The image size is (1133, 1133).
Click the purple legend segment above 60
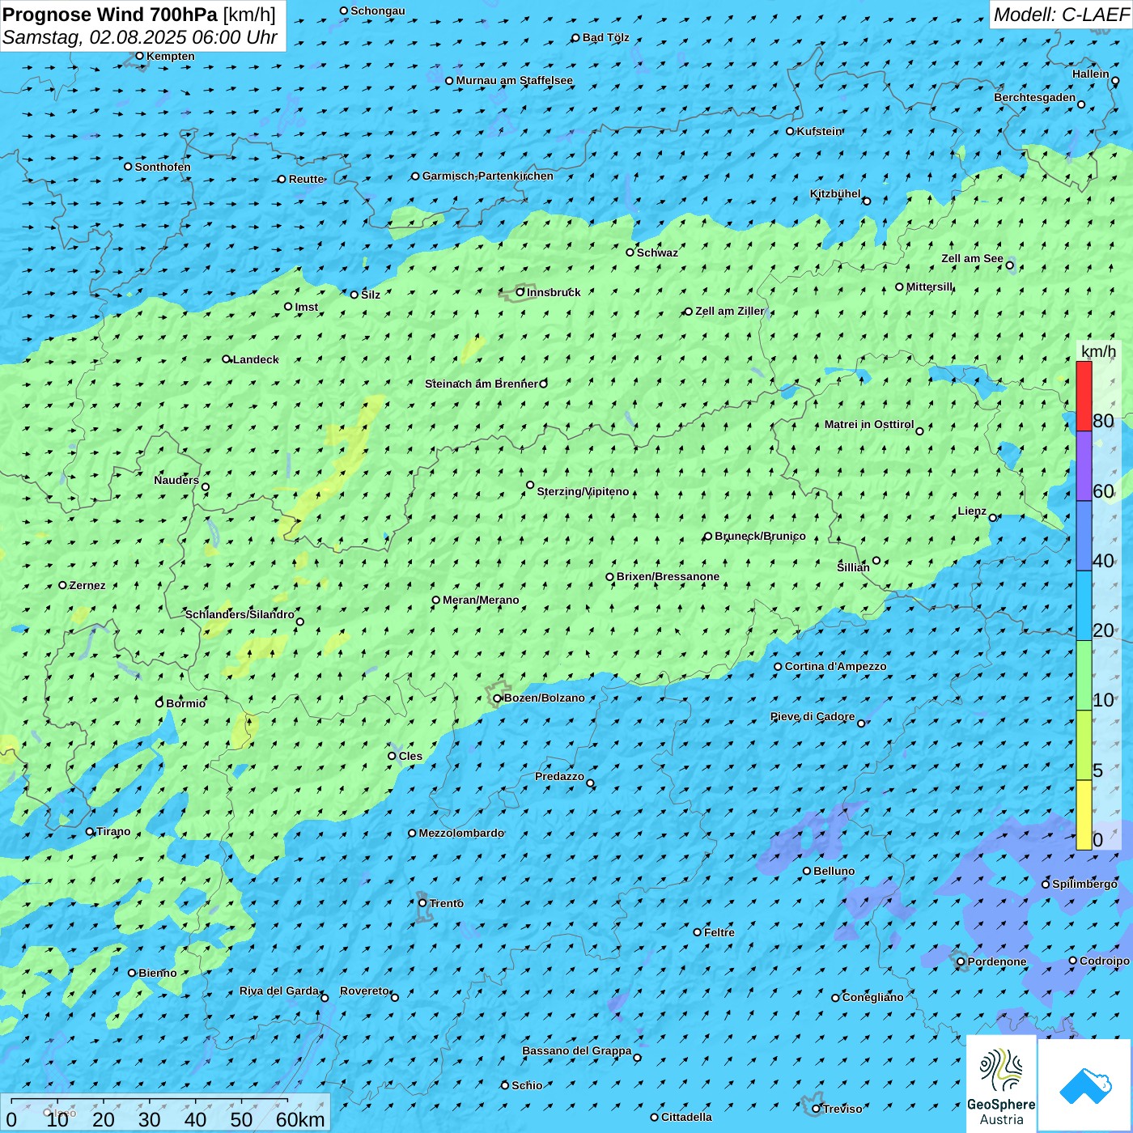click(x=1084, y=466)
